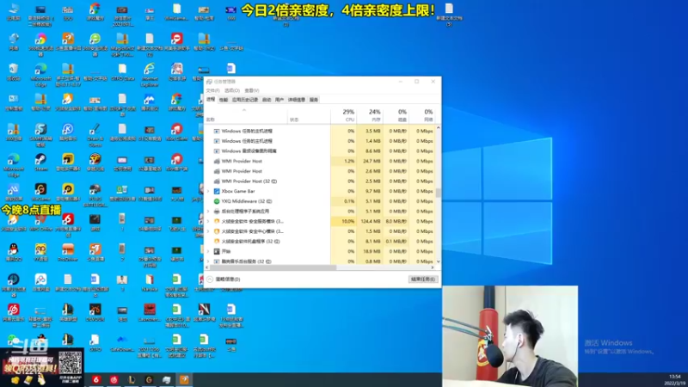Image resolution: width=688 pixels, height=387 pixels.
Task: Expand the 火绒安全软件 安全中心模块 process
Action: [208, 231]
